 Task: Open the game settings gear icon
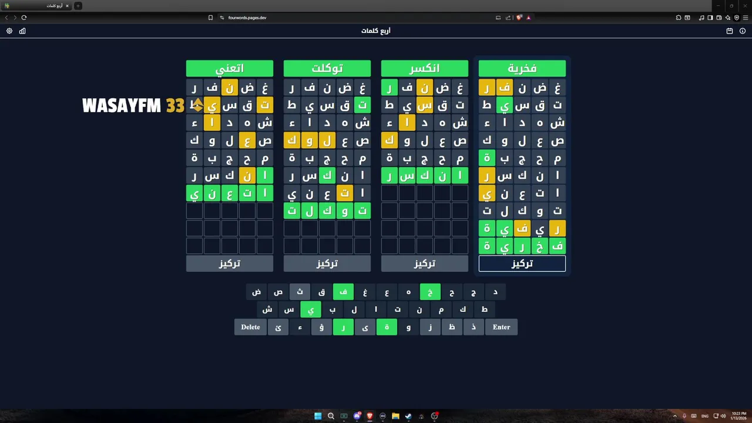tap(9, 31)
